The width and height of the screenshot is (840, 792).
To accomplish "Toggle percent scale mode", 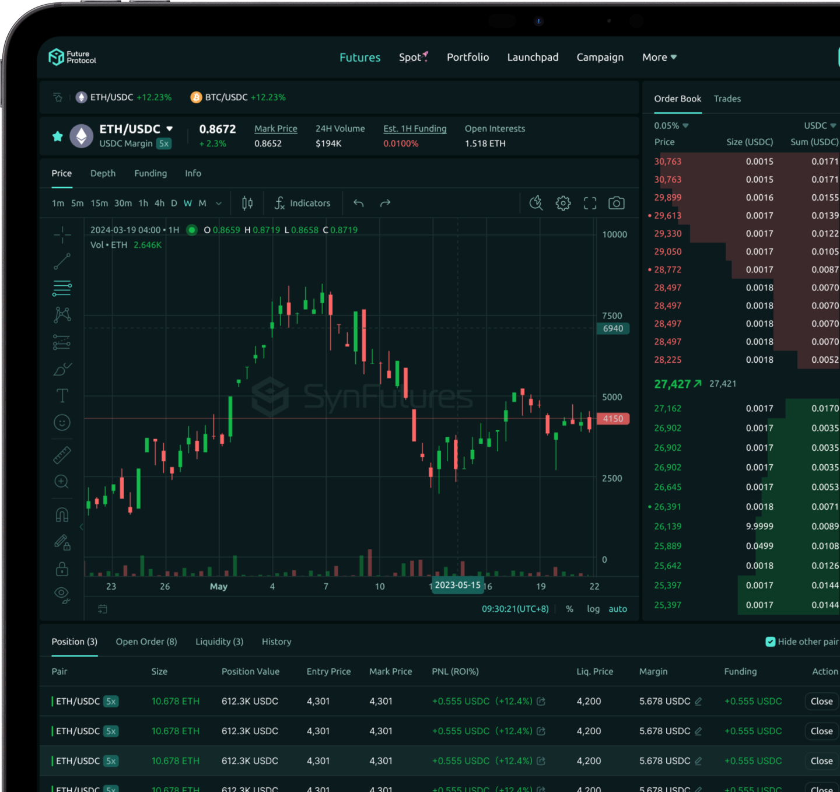I will [x=569, y=609].
